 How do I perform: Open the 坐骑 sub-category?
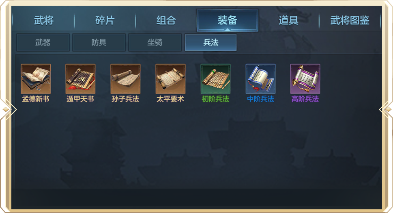(x=155, y=42)
